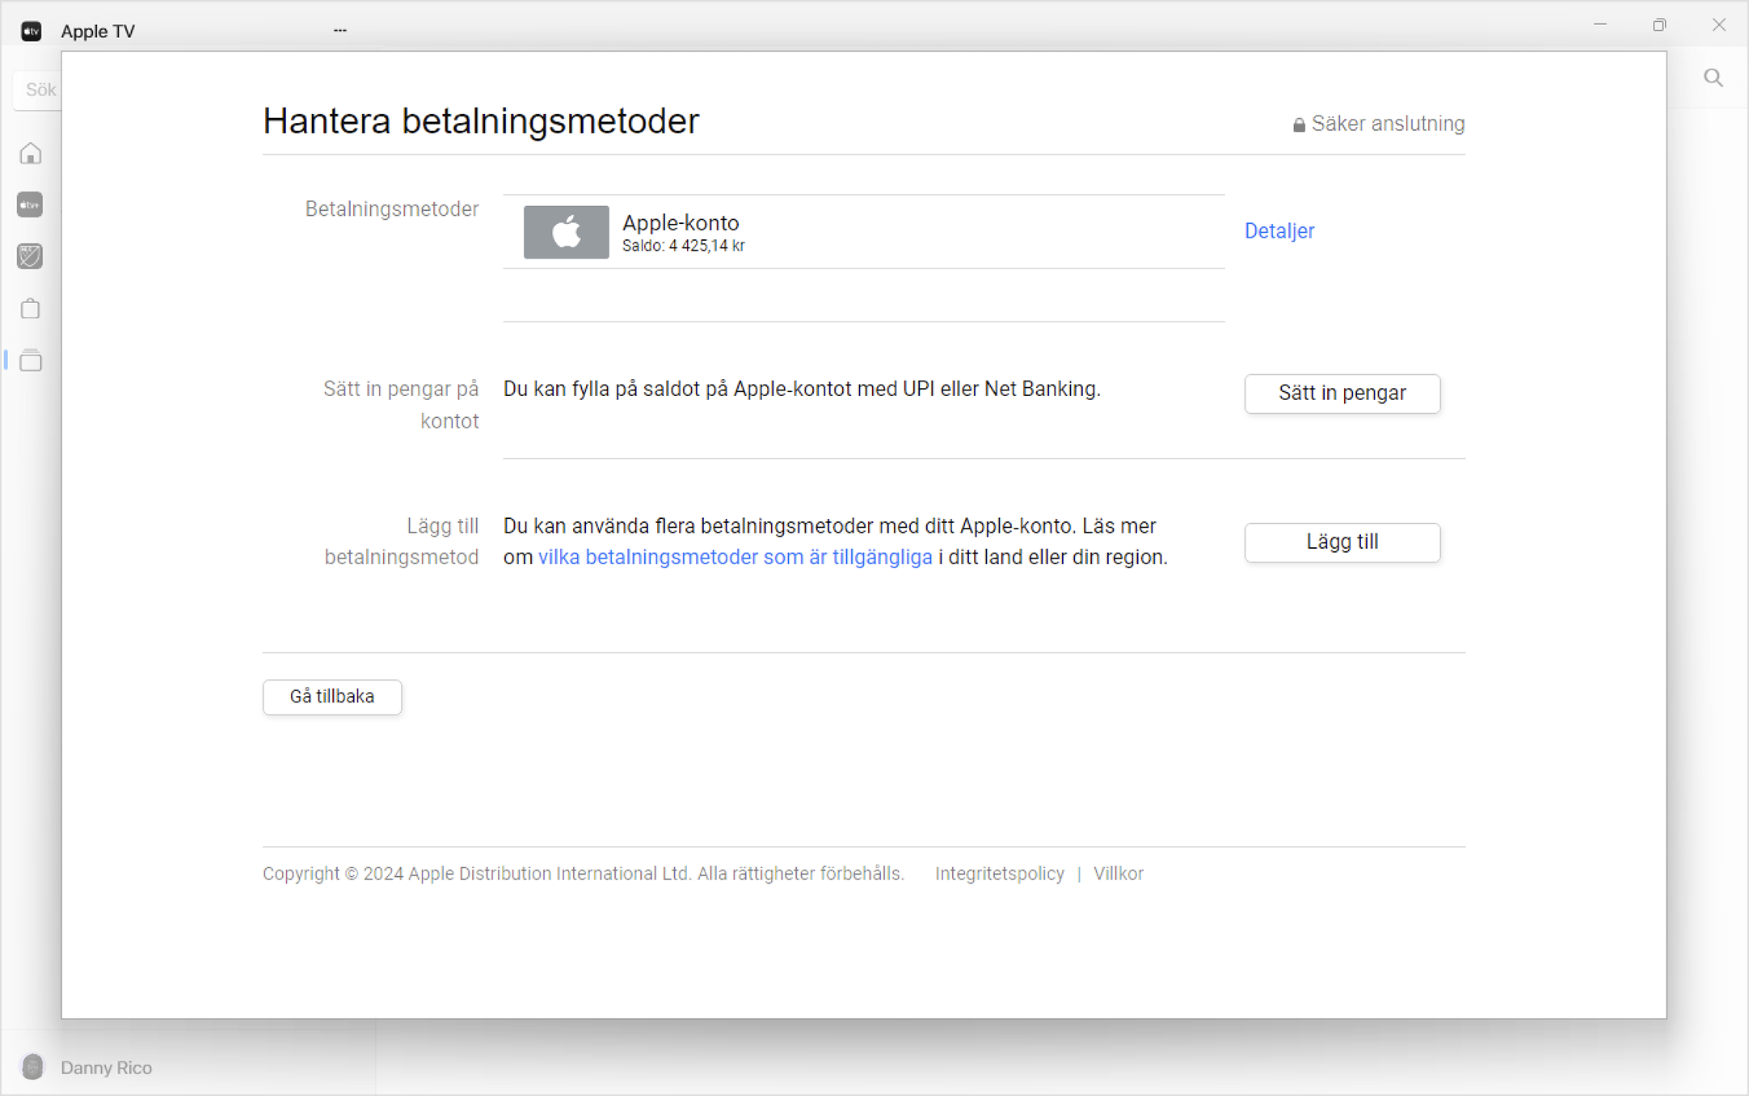This screenshot has width=1749, height=1096.
Task: Restore down the Apple TV window
Action: [1659, 25]
